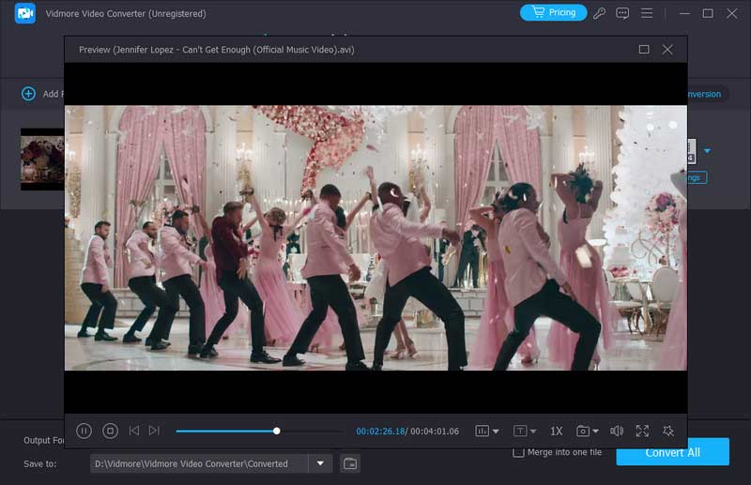Expand the subtitle dropdown arrow

pyautogui.click(x=533, y=432)
